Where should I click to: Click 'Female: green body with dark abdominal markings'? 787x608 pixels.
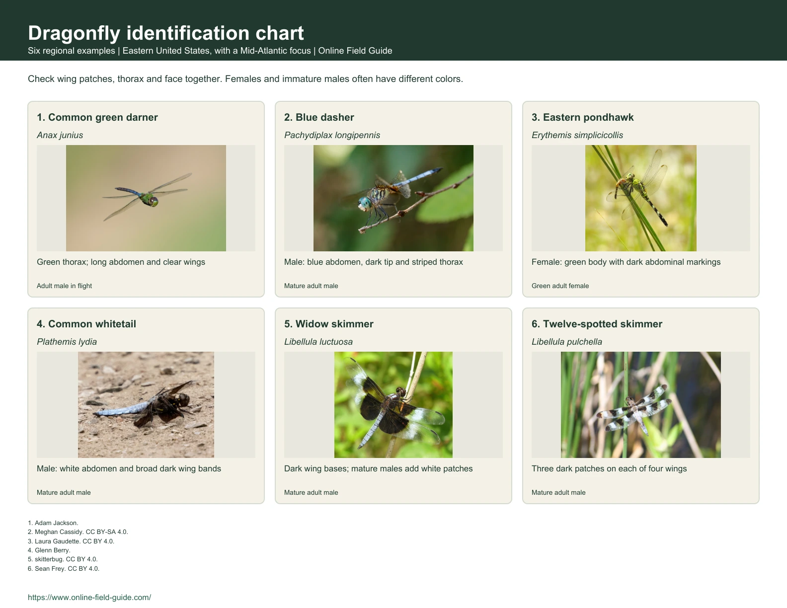[x=626, y=262]
